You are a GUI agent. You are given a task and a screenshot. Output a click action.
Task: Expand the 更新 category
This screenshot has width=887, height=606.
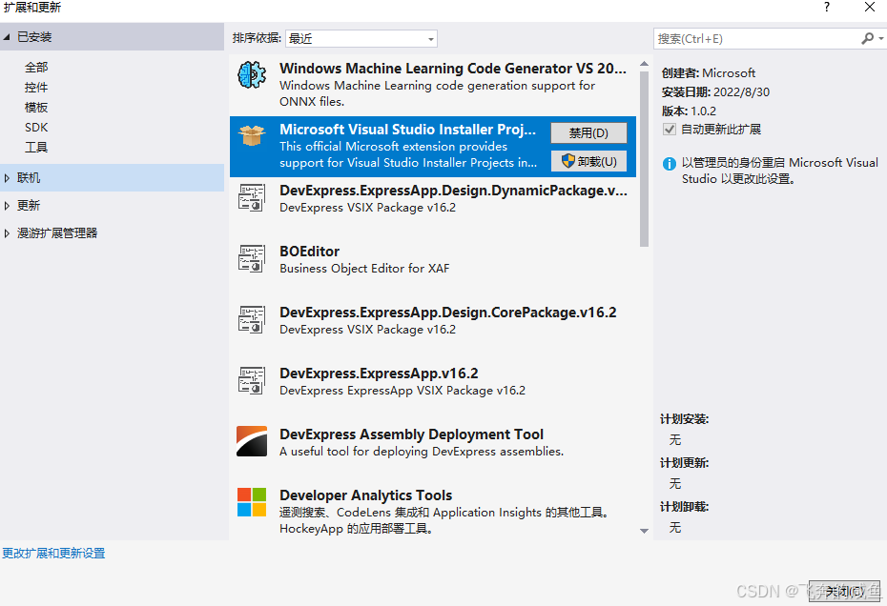(7, 206)
